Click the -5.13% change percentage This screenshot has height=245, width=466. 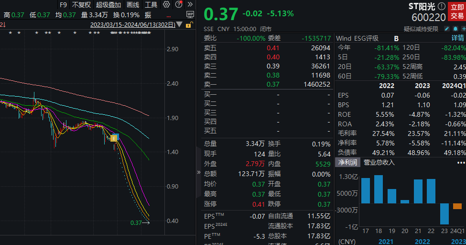pyautogui.click(x=280, y=14)
